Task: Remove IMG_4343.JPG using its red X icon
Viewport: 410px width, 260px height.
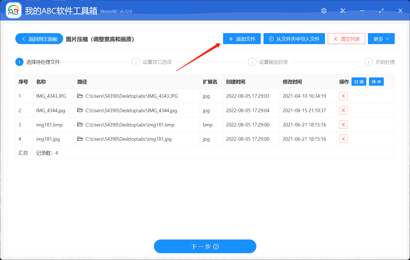Action: pyautogui.click(x=343, y=96)
